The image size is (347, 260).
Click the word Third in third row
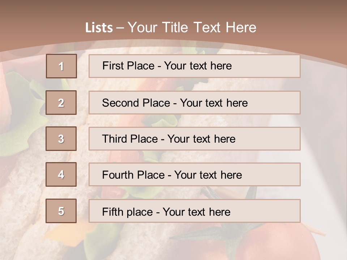[x=114, y=139]
